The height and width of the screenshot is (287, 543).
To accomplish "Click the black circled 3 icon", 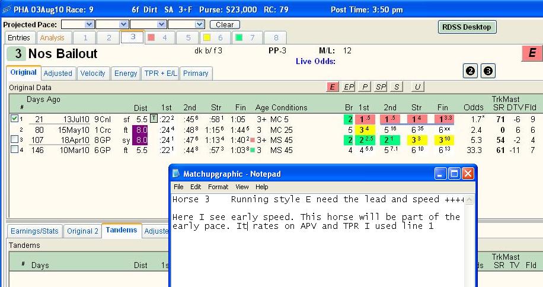I will (x=488, y=71).
